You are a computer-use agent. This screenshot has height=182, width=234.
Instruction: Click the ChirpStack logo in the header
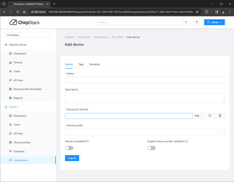point(24,22)
